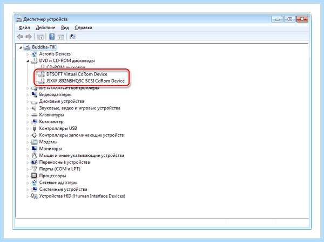Viewport: 324px width, 242px height.
Task: Click the Модемы category icon
Action: click(x=34, y=142)
